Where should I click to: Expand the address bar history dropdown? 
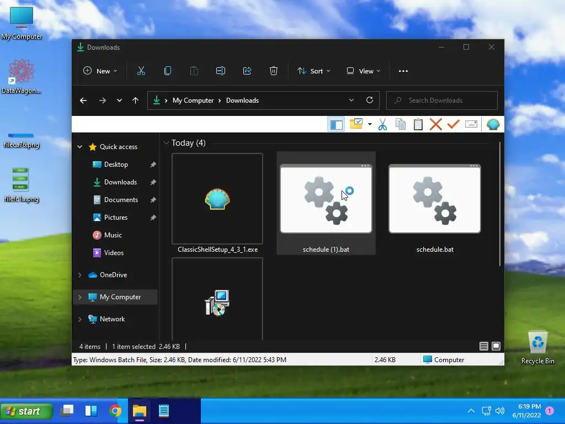tap(351, 100)
